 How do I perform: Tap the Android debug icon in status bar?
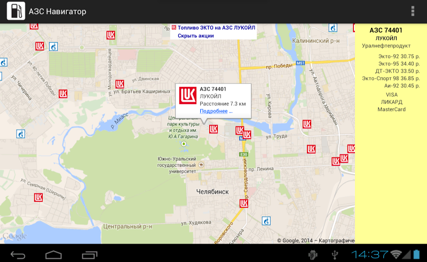pos(313,255)
